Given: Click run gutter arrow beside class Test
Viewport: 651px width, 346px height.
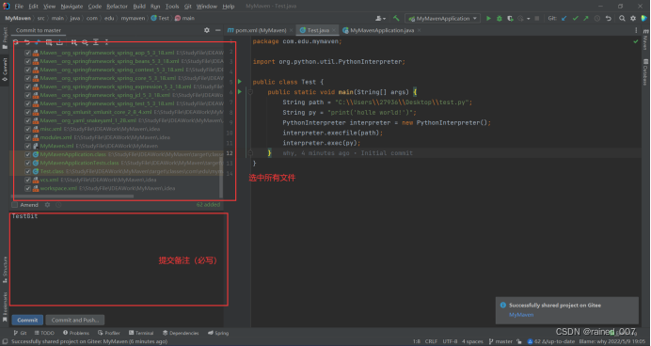Looking at the screenshot, I should point(240,82).
